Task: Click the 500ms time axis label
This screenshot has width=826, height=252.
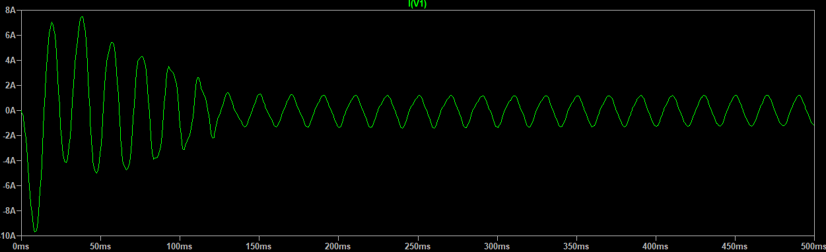Action: click(x=813, y=246)
